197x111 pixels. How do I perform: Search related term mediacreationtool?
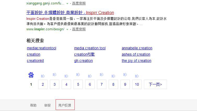pyautogui.click(x=42, y=48)
